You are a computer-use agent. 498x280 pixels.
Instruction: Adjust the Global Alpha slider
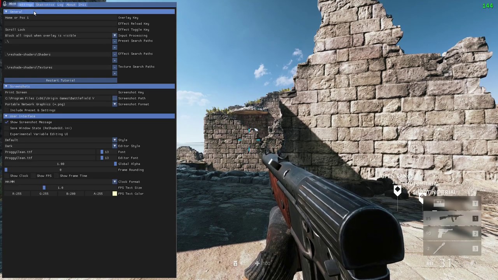coord(60,164)
